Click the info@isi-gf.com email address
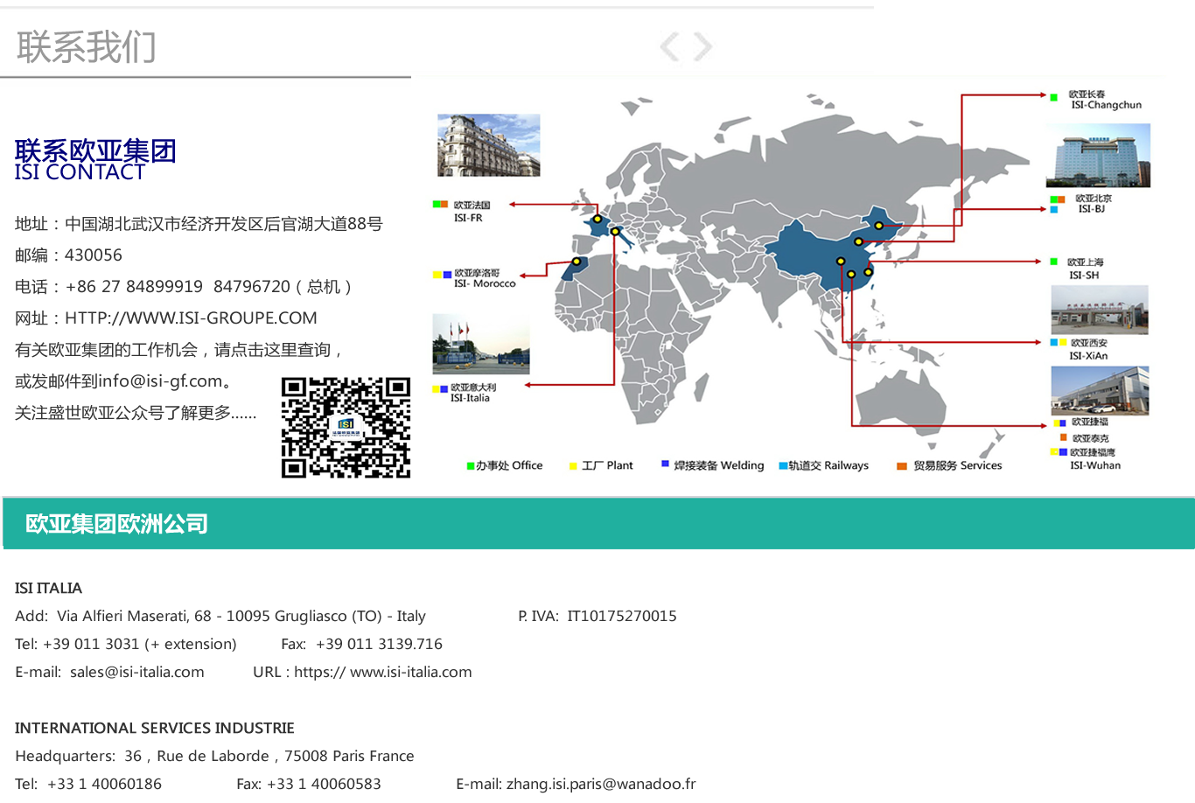 [160, 381]
